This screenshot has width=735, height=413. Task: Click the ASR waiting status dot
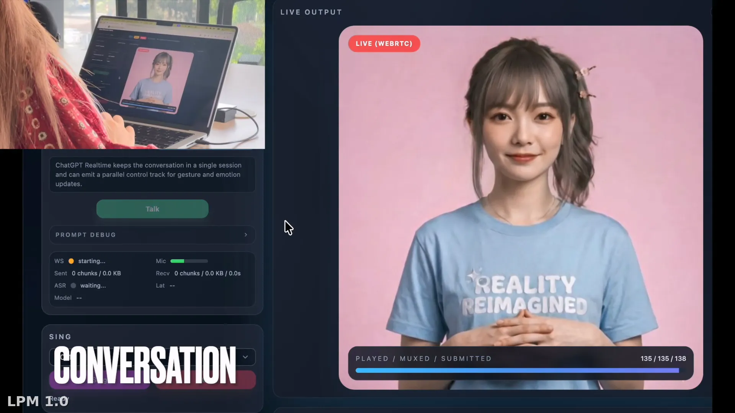pyautogui.click(x=73, y=286)
